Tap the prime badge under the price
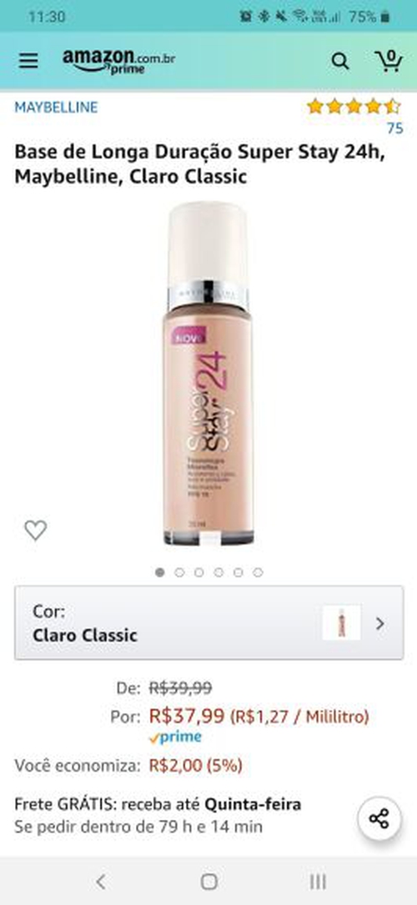The image size is (417, 905). point(175,737)
